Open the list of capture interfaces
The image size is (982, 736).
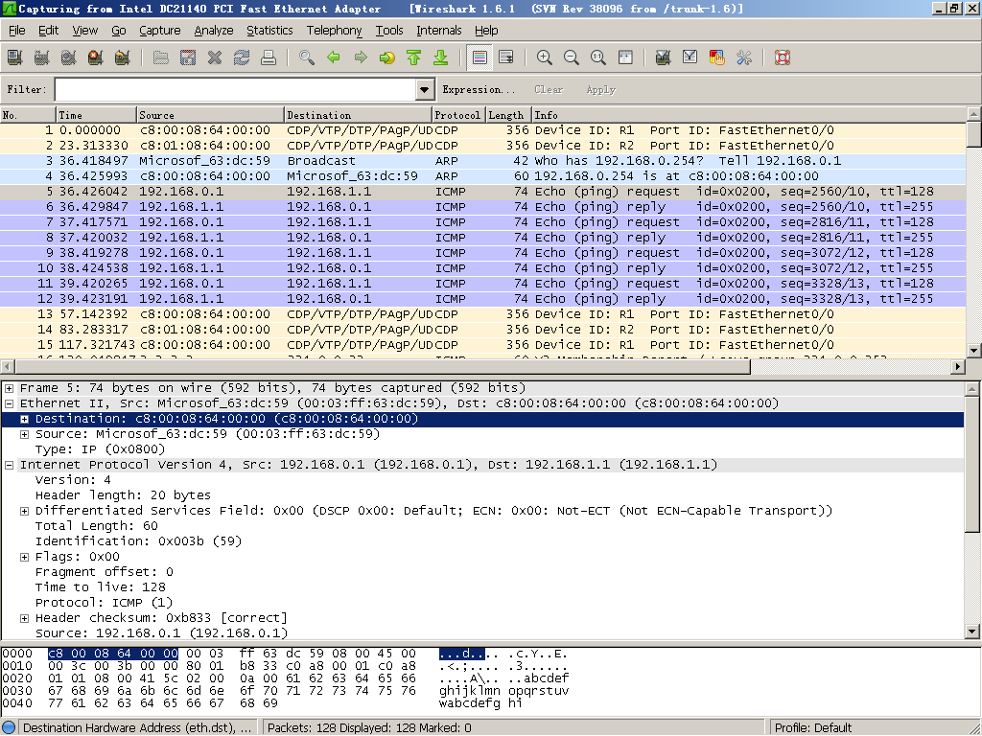click(x=15, y=57)
